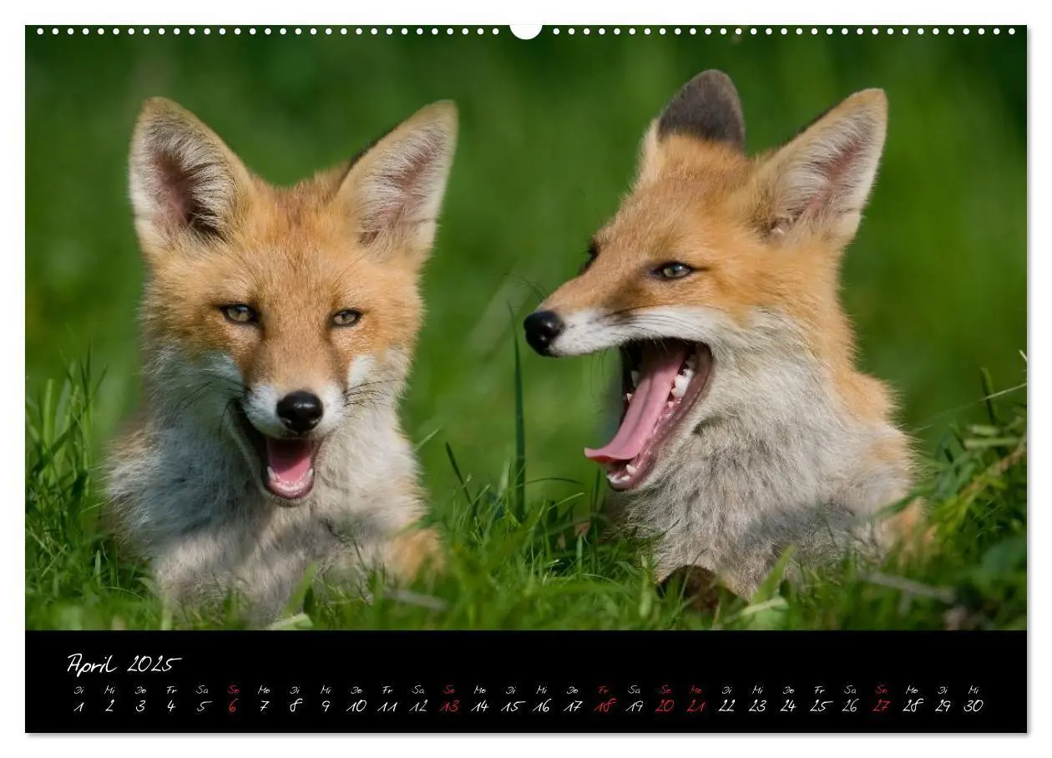Click the "Di" label above 1

click(78, 690)
